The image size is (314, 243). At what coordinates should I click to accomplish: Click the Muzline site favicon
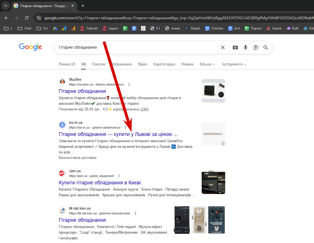pos(62,82)
